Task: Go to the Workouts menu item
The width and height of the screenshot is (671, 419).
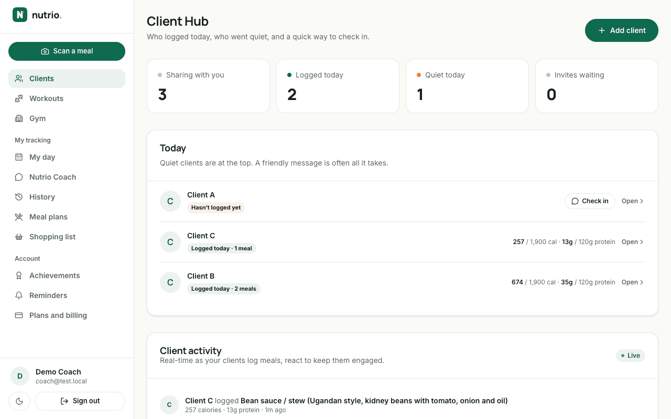Action: 67,98
